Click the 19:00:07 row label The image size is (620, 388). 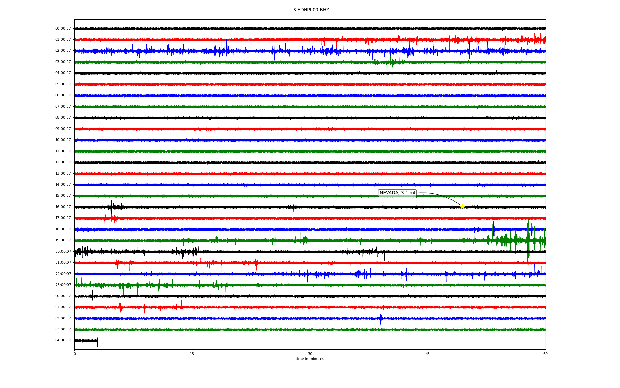63,240
